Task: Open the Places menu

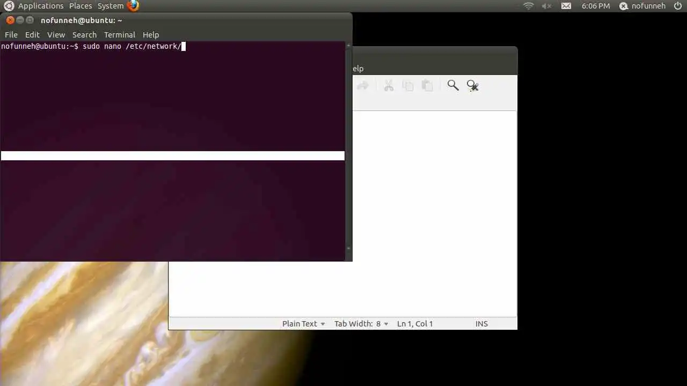Action: pyautogui.click(x=81, y=6)
